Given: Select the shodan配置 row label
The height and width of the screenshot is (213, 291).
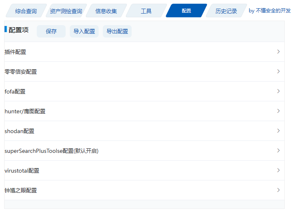Looking at the screenshot, I should pyautogui.click(x=19, y=131).
